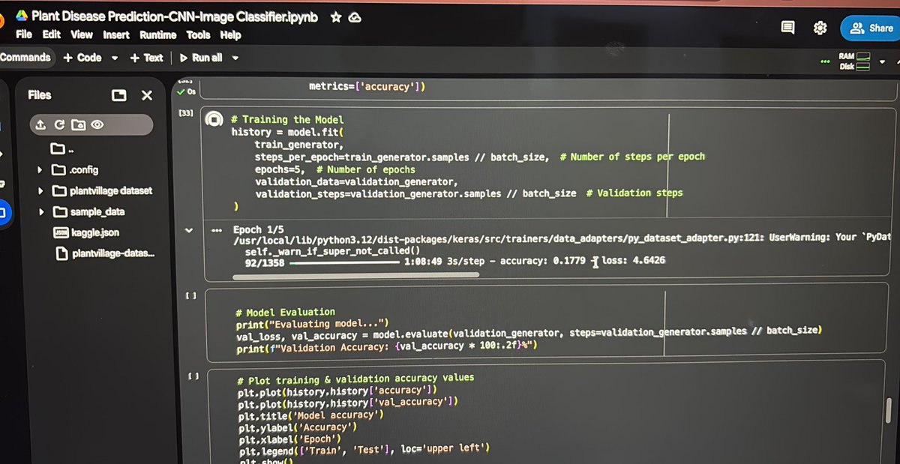Open the comments panel
Viewport: 900px width, 464px height.
click(x=787, y=28)
